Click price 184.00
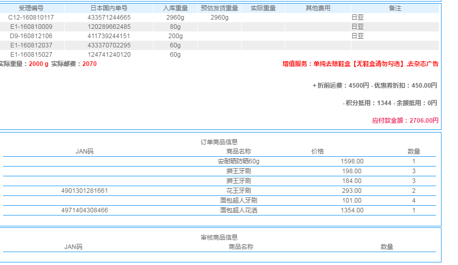Screen dimensions: 458x265 pos(352,181)
